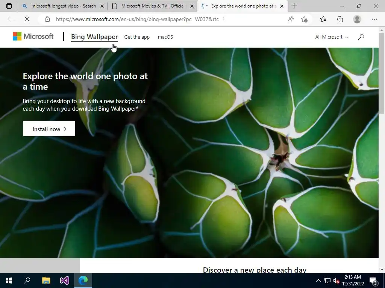
Task: Stop loading the page
Action: pos(27,19)
